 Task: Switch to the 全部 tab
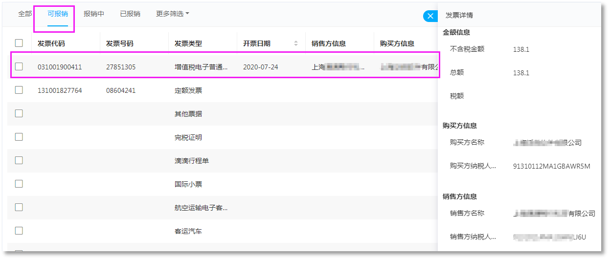coord(25,14)
